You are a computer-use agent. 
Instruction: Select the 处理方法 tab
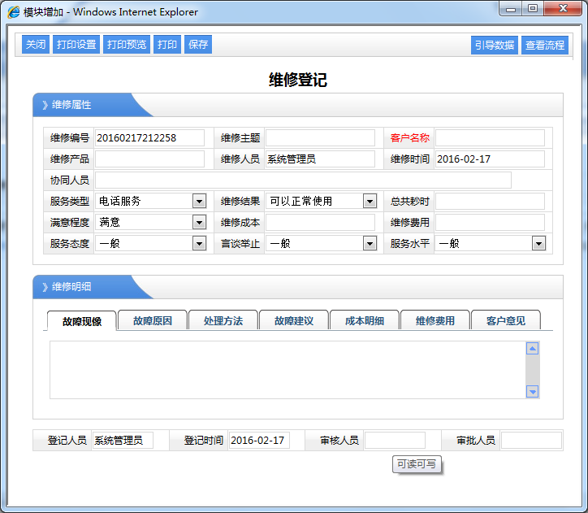coord(223,320)
